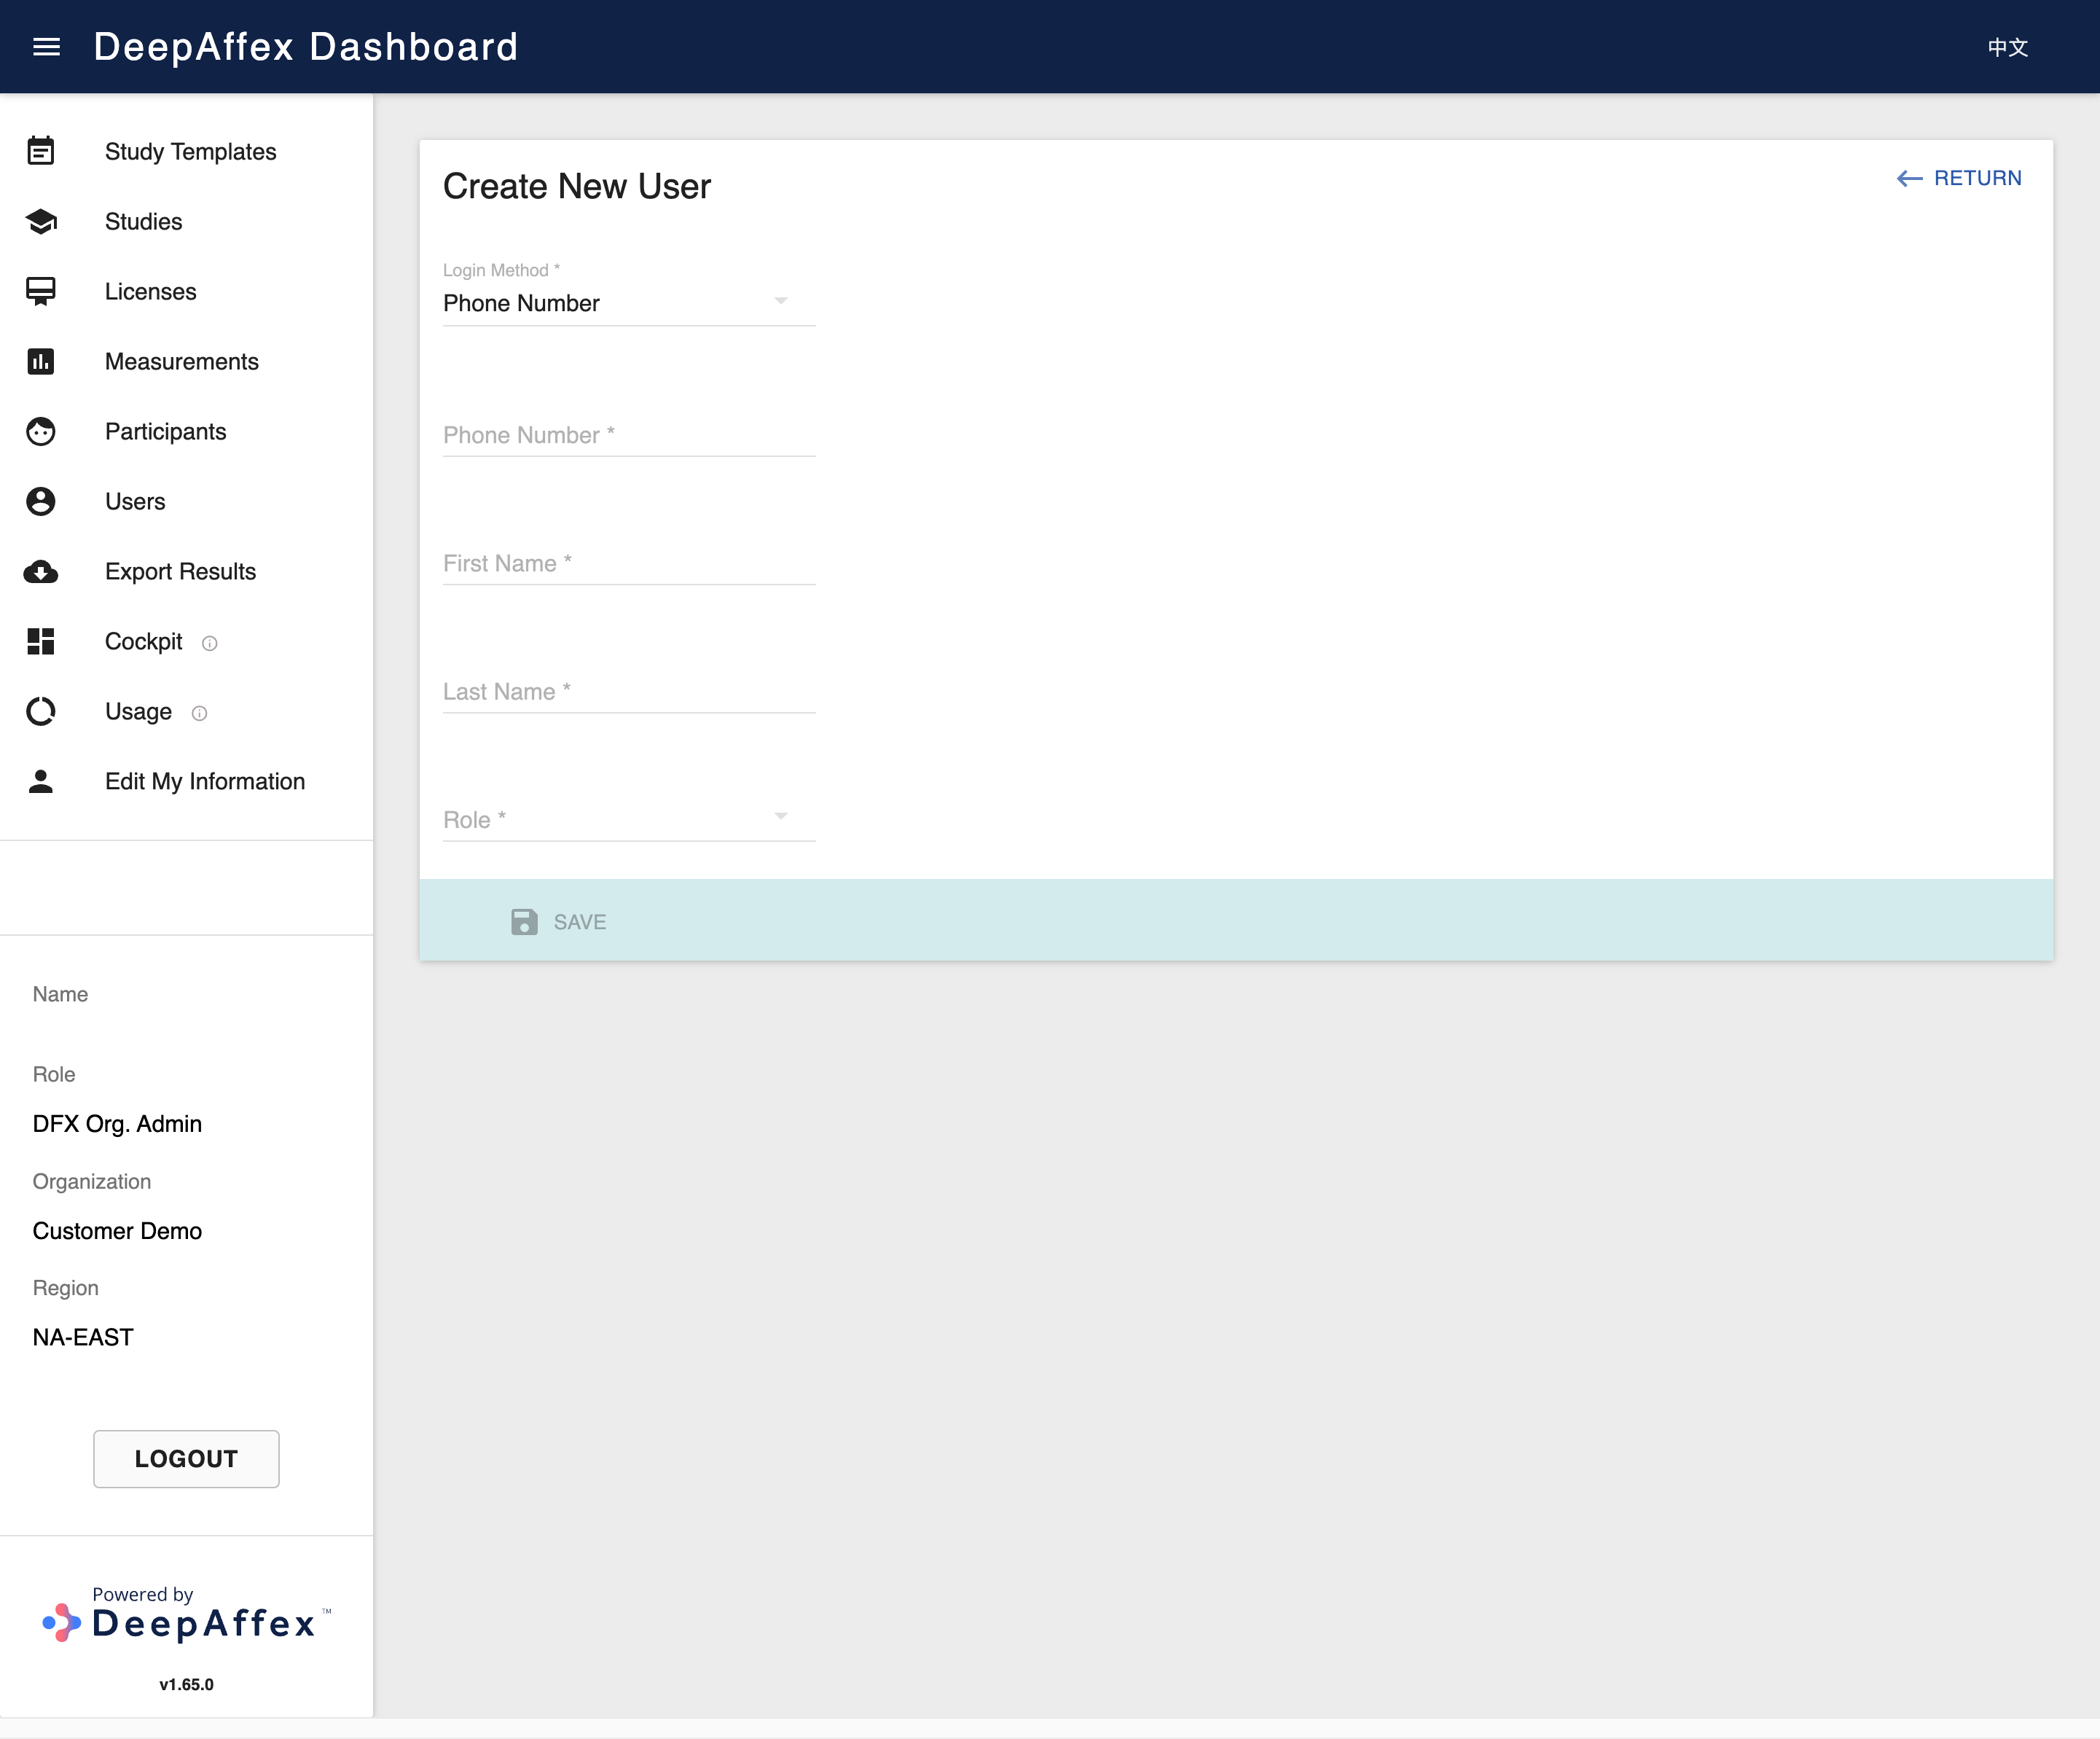Click the return left arrow icon
Viewport: 2100px width, 1739px height.
pos(1909,178)
